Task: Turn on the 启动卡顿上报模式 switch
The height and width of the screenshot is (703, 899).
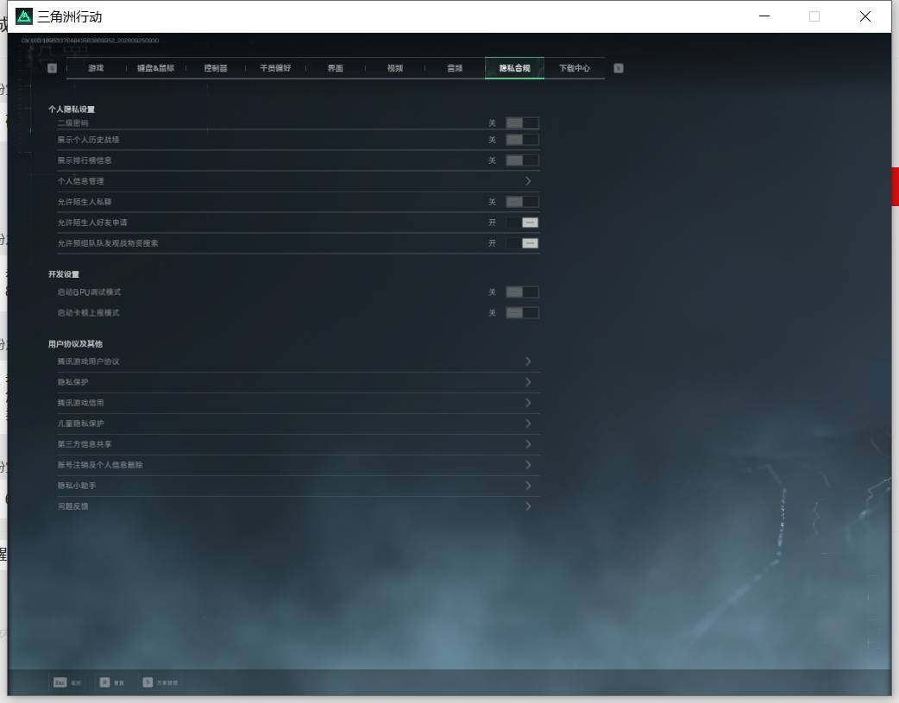Action: pos(522,313)
